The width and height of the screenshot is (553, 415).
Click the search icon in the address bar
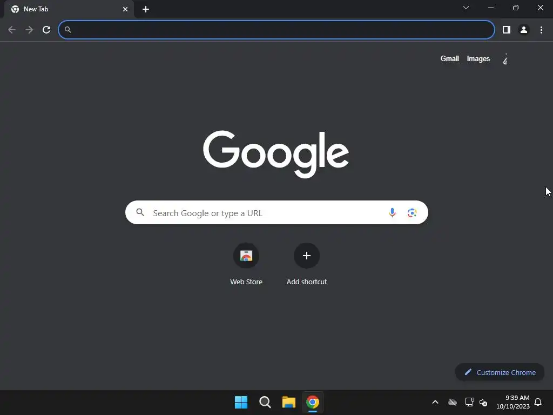coord(68,30)
